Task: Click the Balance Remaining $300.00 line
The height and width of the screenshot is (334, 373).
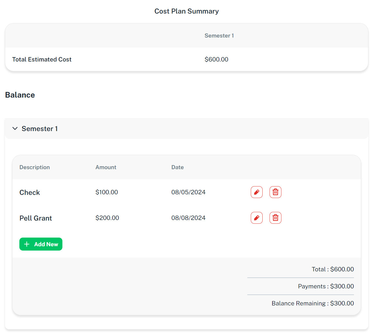Action: click(313, 303)
